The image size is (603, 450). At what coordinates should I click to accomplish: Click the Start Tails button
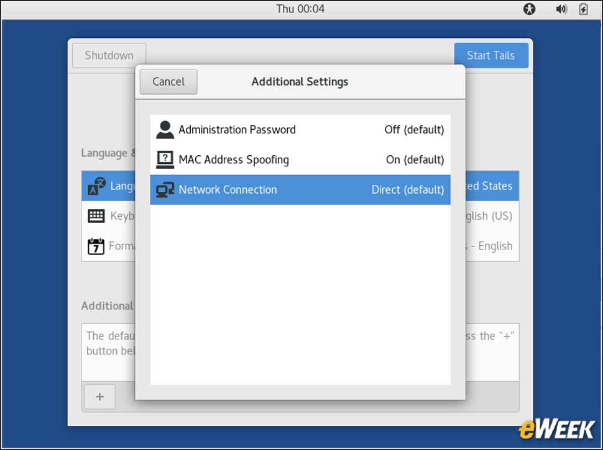[x=491, y=55]
